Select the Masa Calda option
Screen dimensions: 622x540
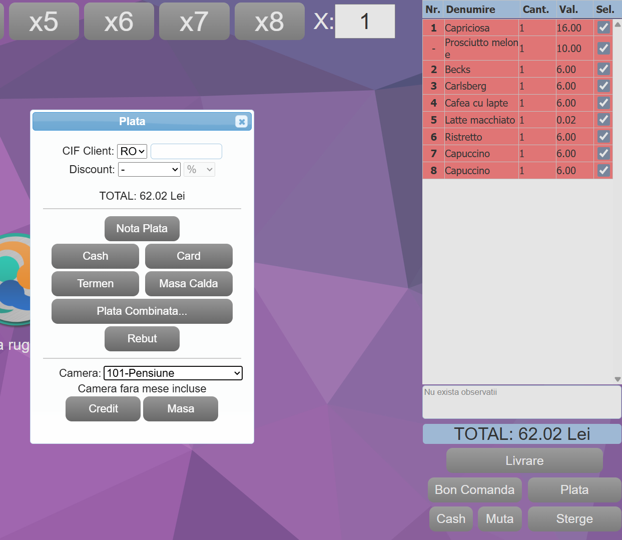[x=189, y=284]
